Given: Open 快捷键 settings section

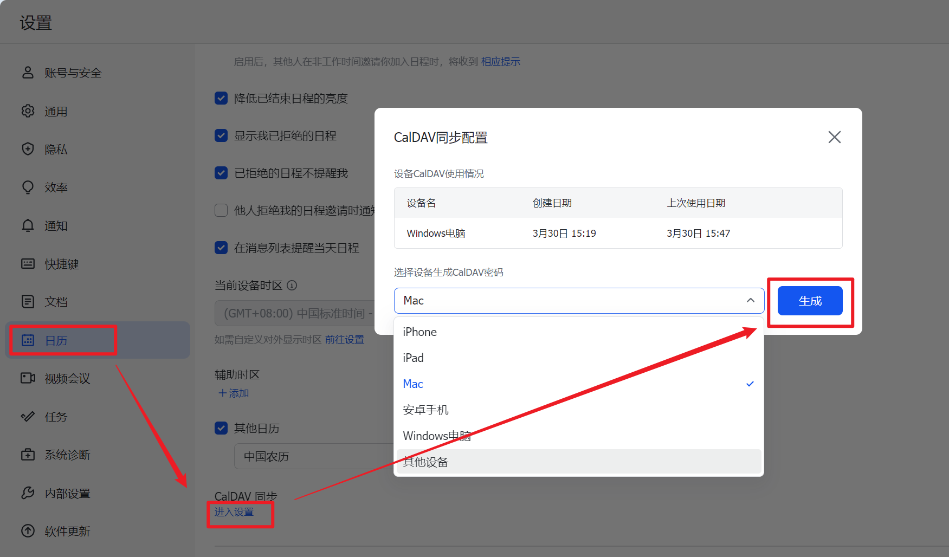Looking at the screenshot, I should click(x=98, y=264).
